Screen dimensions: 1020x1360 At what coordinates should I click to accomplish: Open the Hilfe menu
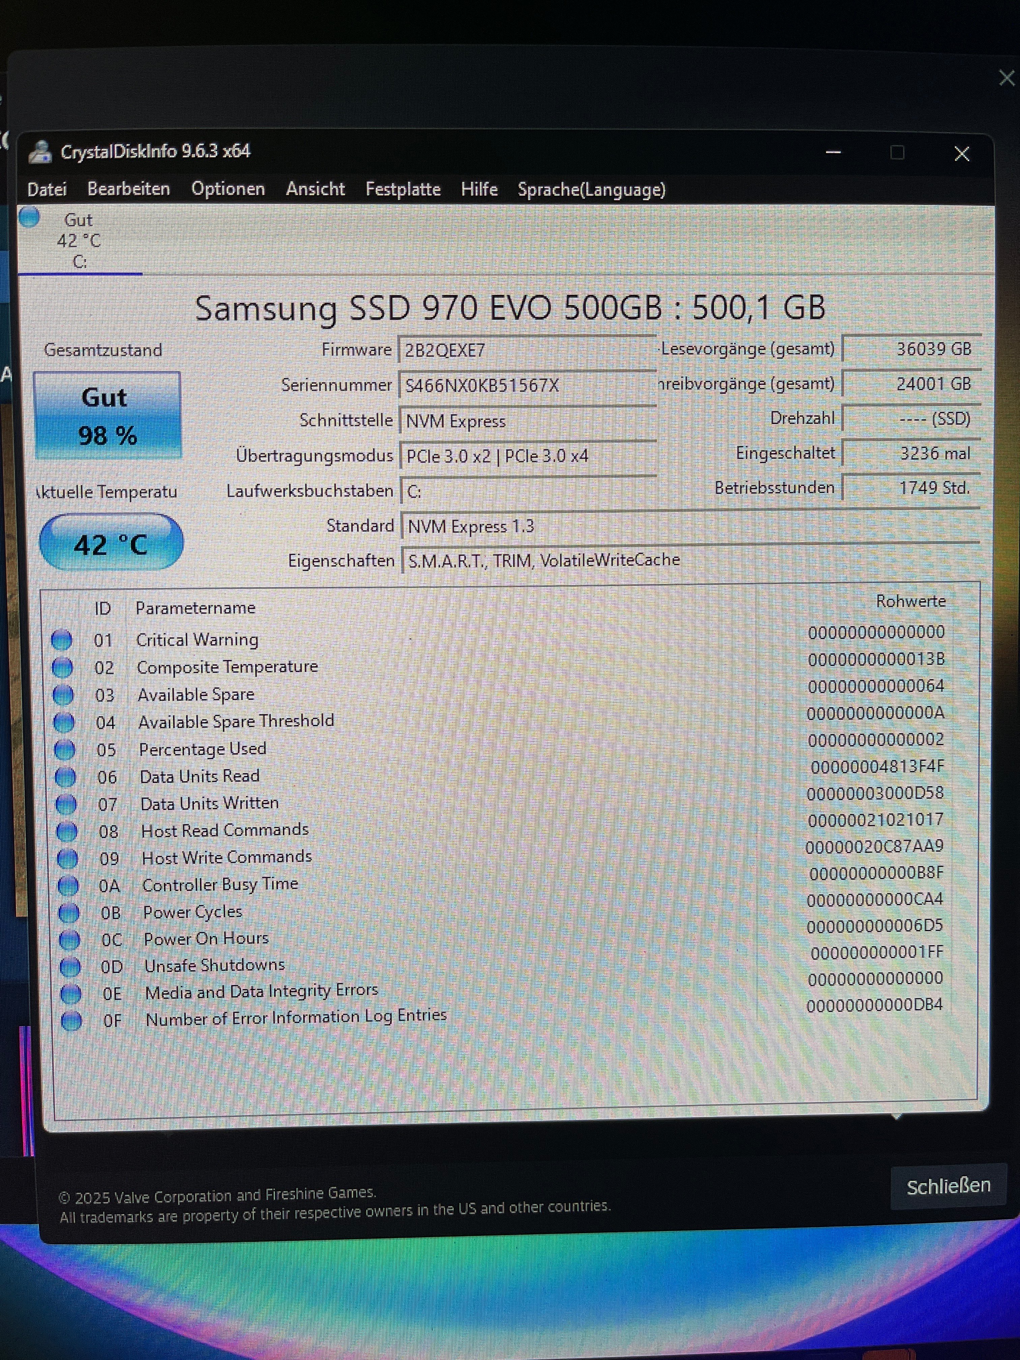click(479, 189)
